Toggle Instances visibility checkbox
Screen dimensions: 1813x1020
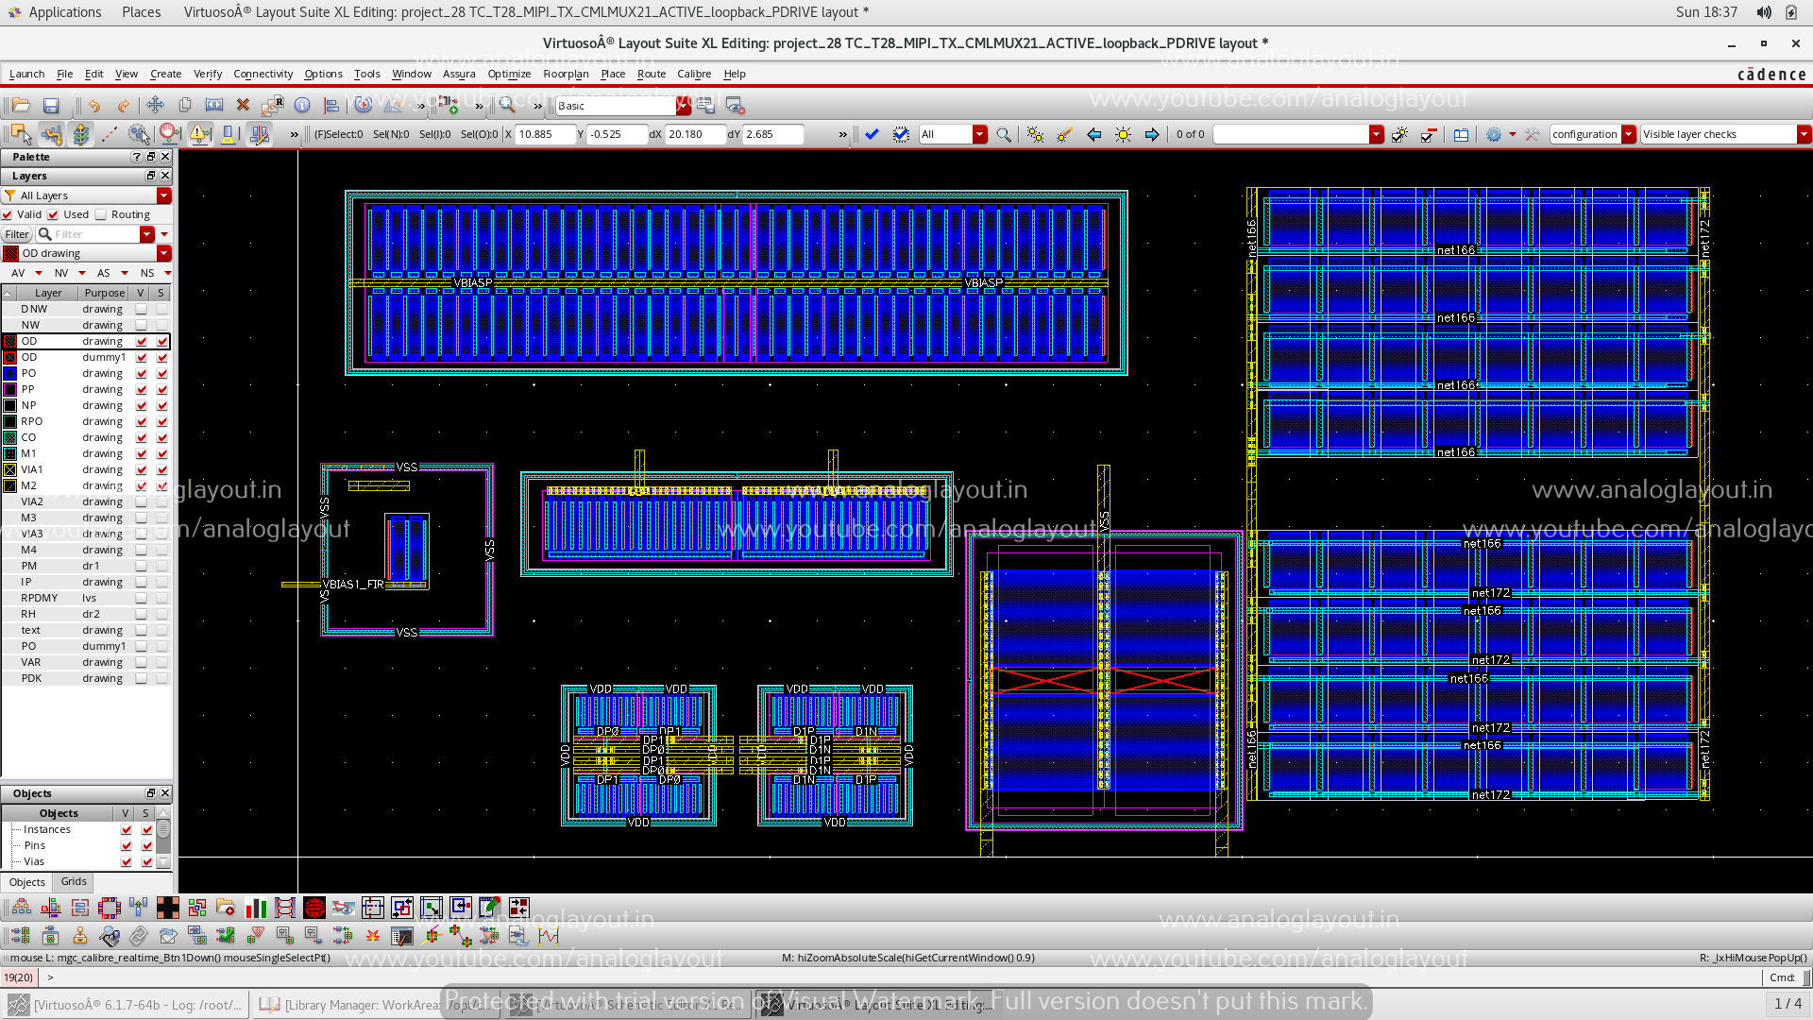(x=127, y=829)
